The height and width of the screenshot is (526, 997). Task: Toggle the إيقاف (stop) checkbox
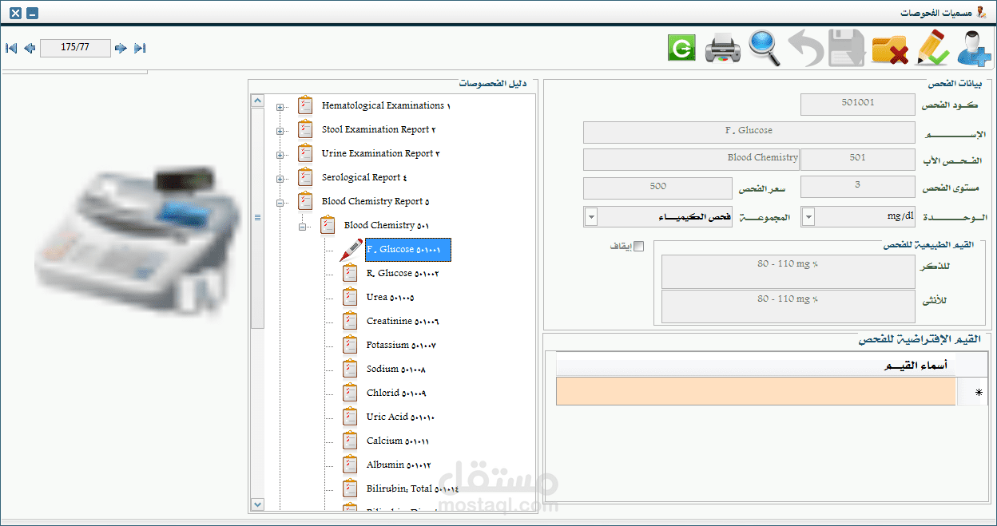pyautogui.click(x=638, y=247)
